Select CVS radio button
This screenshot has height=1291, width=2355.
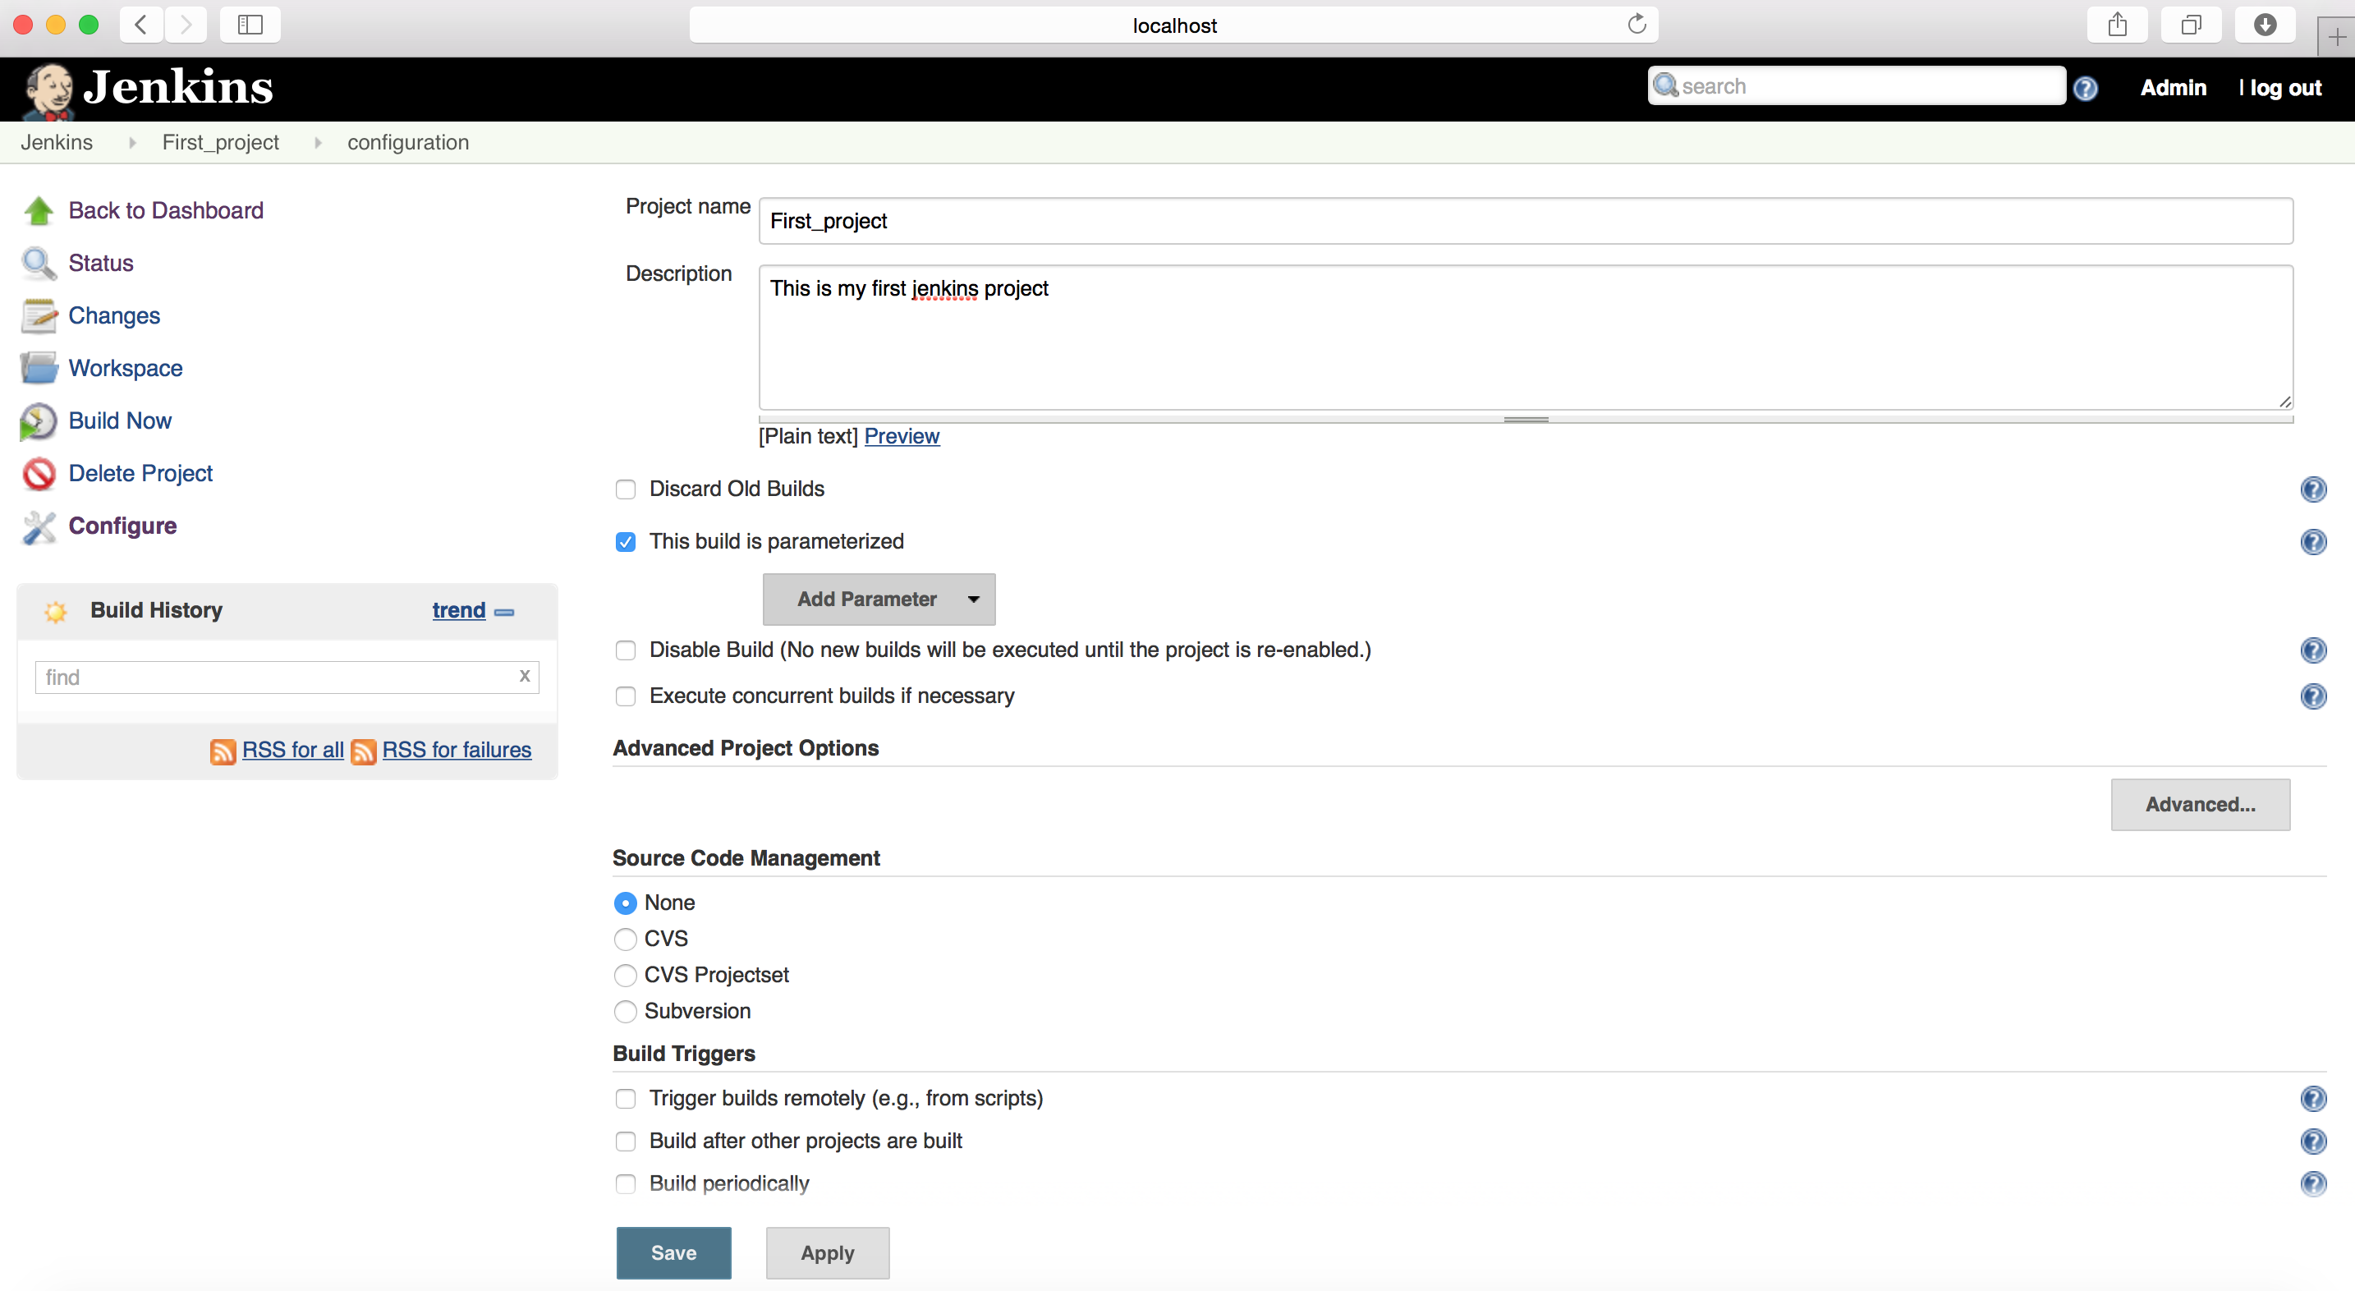tap(626, 939)
